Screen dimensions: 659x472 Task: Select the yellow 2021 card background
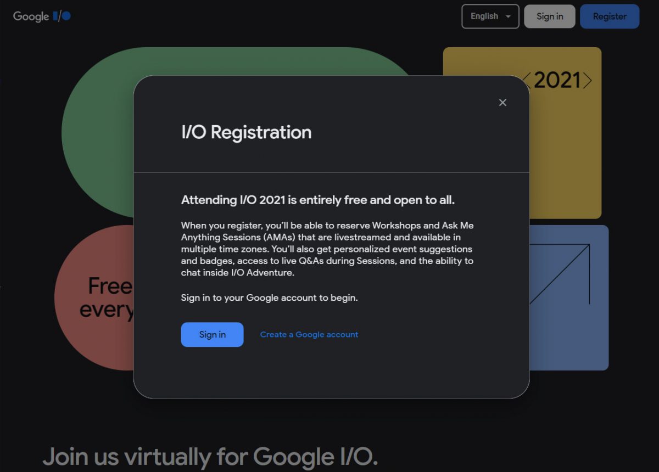tap(566, 165)
